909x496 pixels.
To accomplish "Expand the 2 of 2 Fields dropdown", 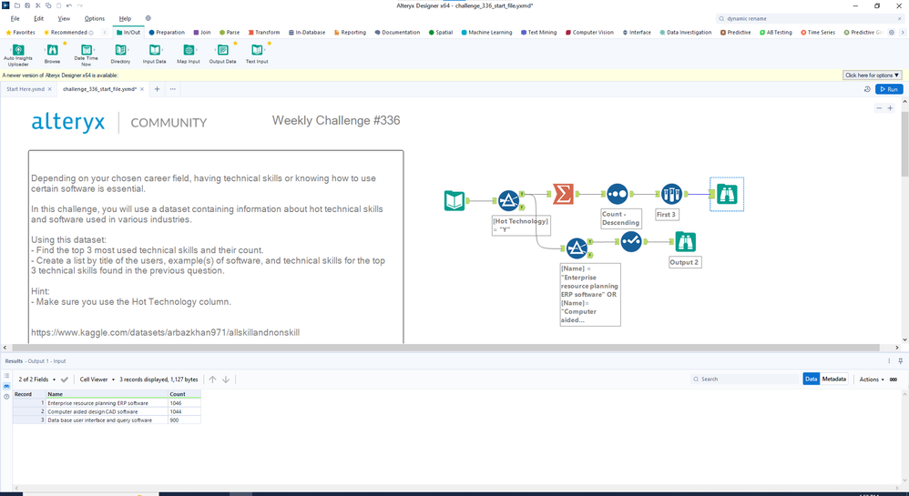I will coord(37,380).
